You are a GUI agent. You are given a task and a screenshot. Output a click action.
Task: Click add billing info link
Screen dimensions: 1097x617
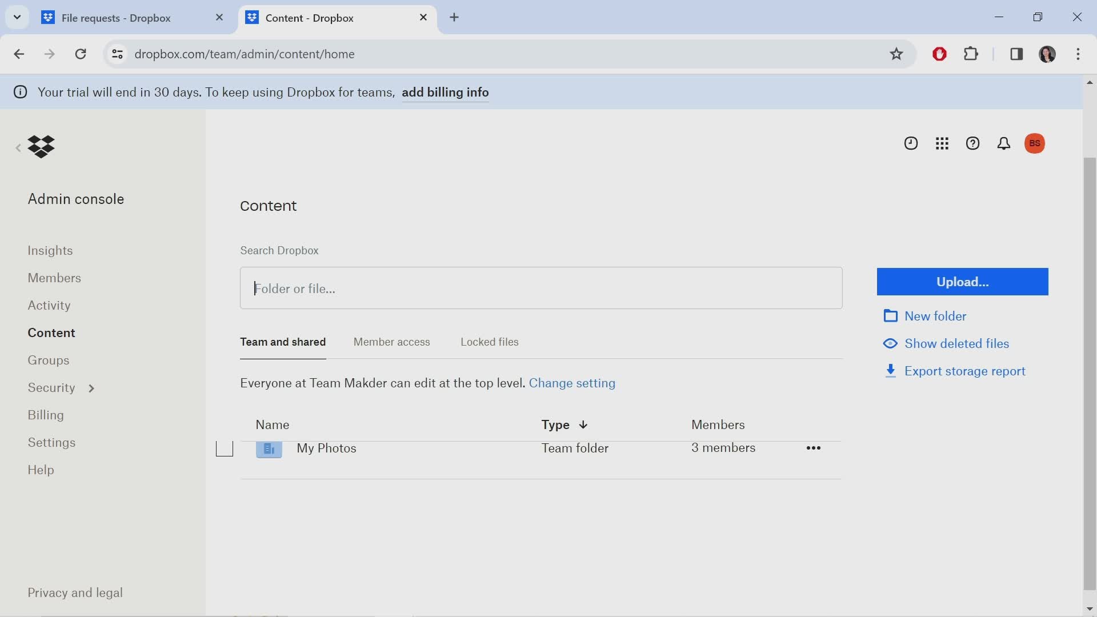pyautogui.click(x=445, y=92)
